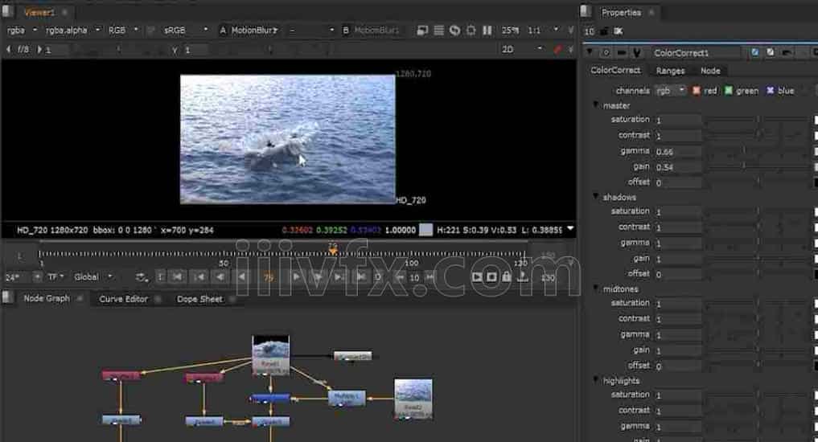818x442 pixels.
Task: Increase f-stop using the right arrow
Action: 39,50
